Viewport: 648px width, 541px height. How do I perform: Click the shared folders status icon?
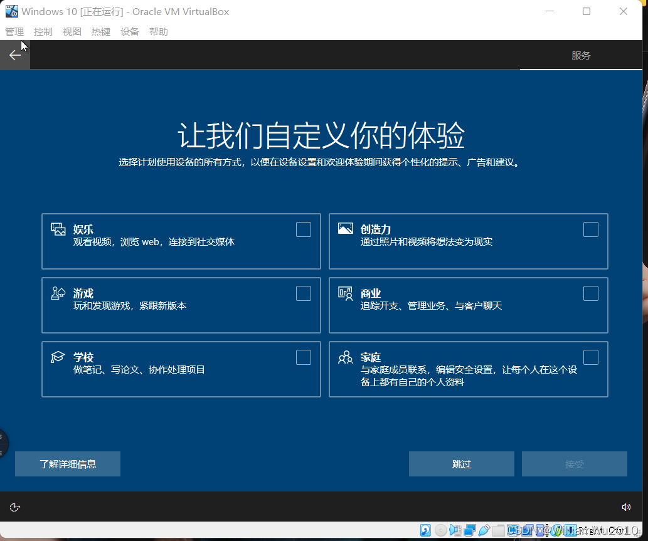(x=498, y=530)
